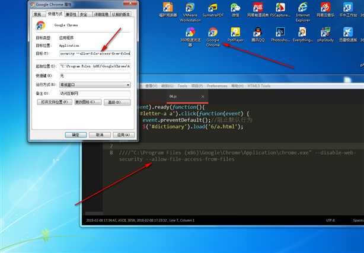Click the commented chrome.exe path line 8
Viewport: 364px width, 253px height.
[237, 156]
